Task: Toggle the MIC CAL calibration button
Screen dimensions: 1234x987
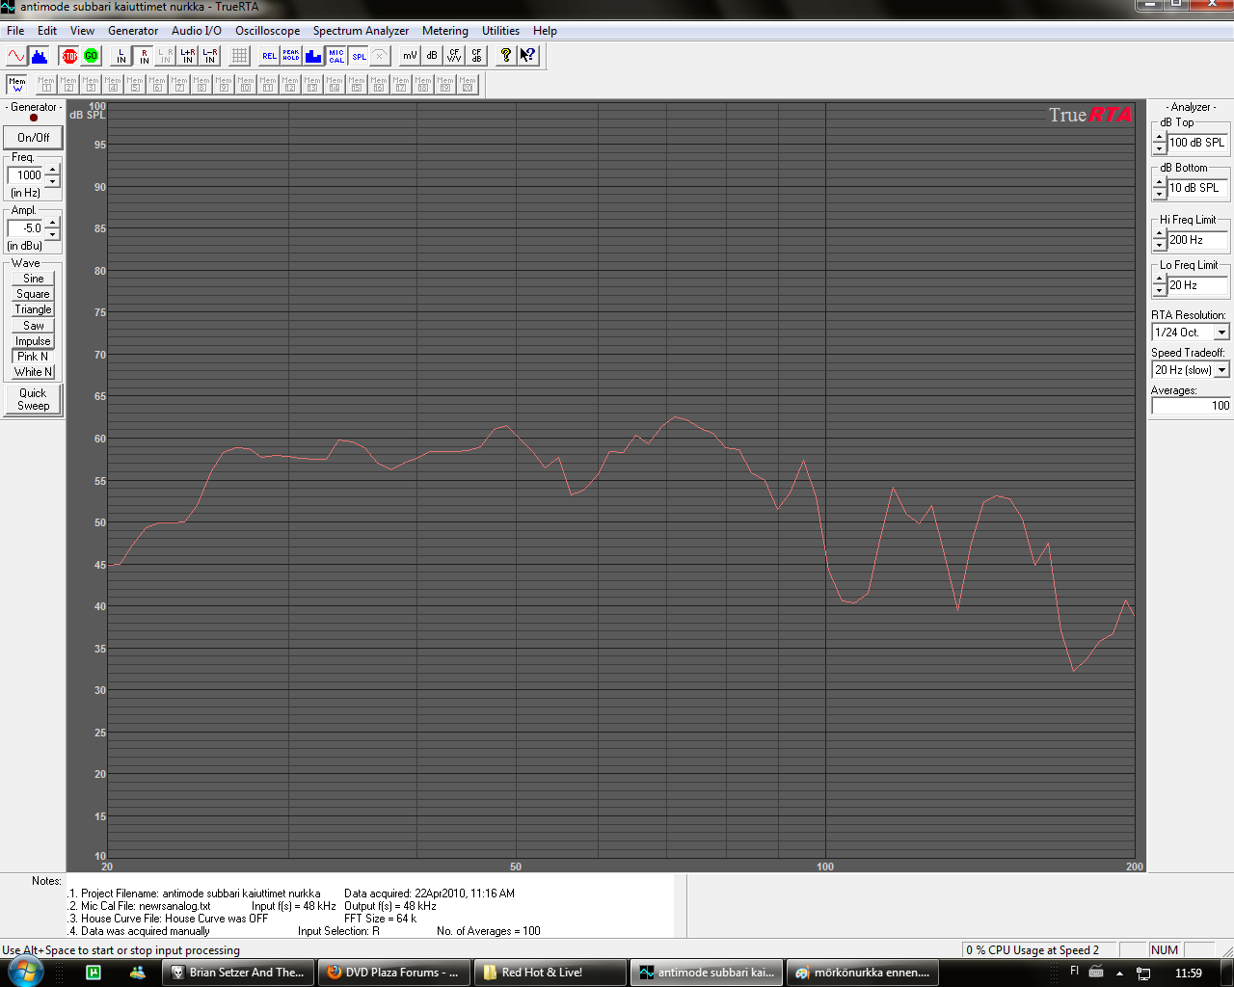Action: pyautogui.click(x=335, y=56)
